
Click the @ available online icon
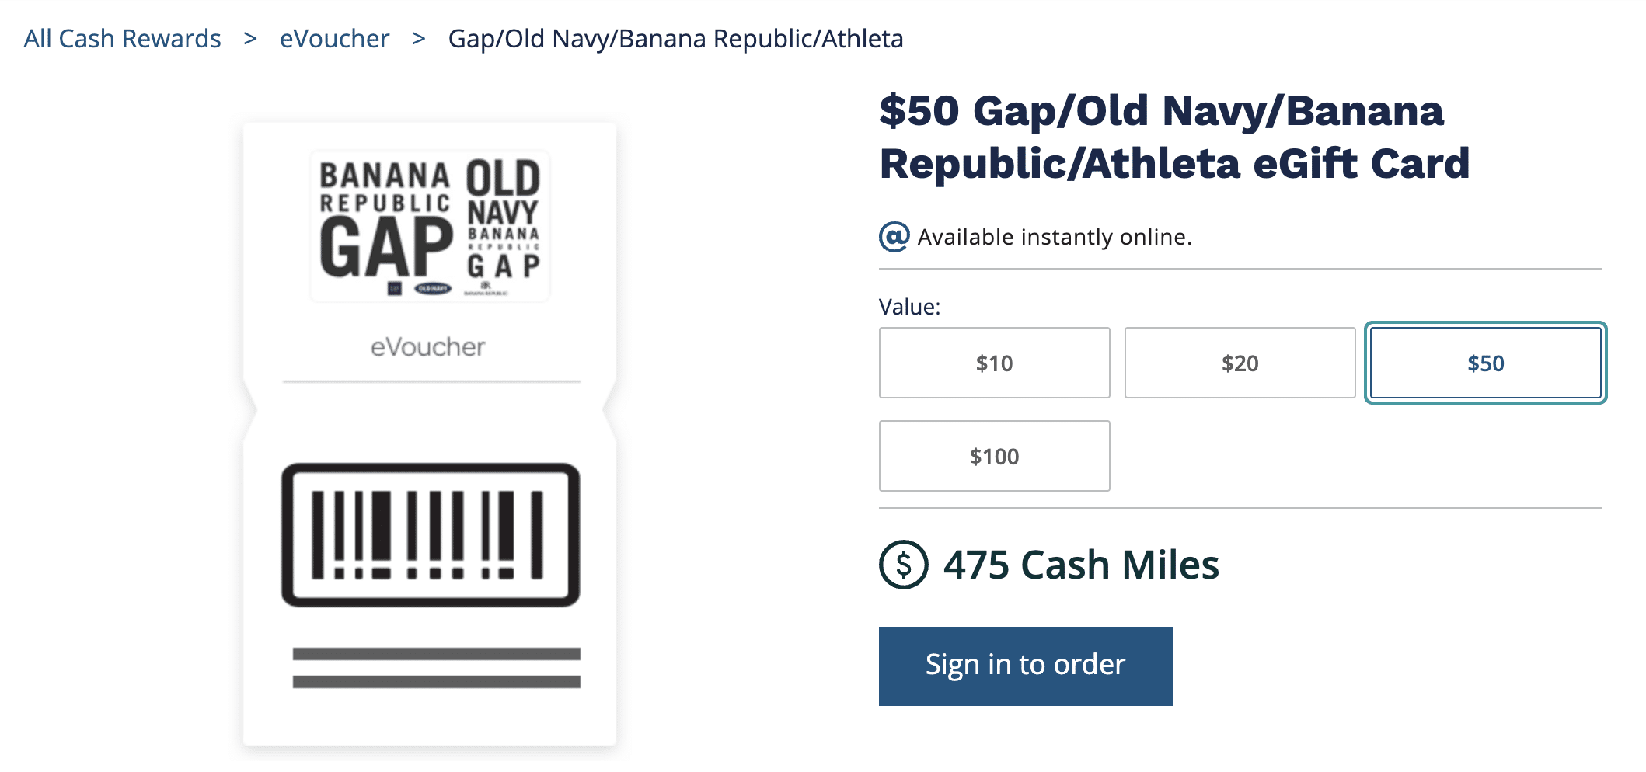[x=894, y=237]
